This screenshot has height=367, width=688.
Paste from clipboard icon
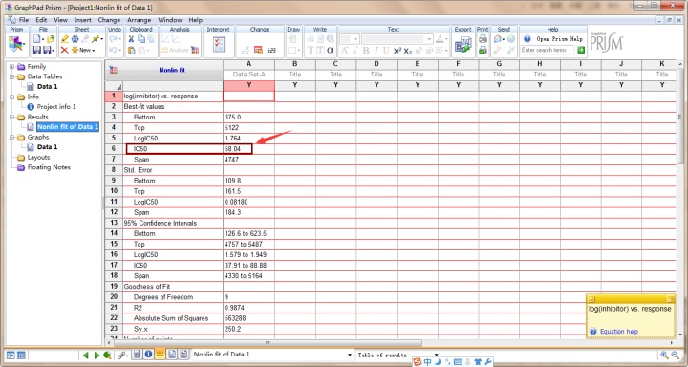click(131, 50)
